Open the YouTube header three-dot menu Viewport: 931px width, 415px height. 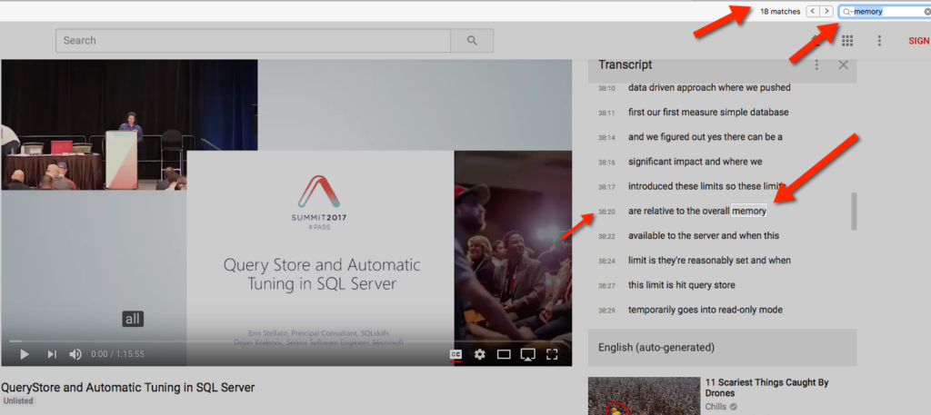(879, 41)
